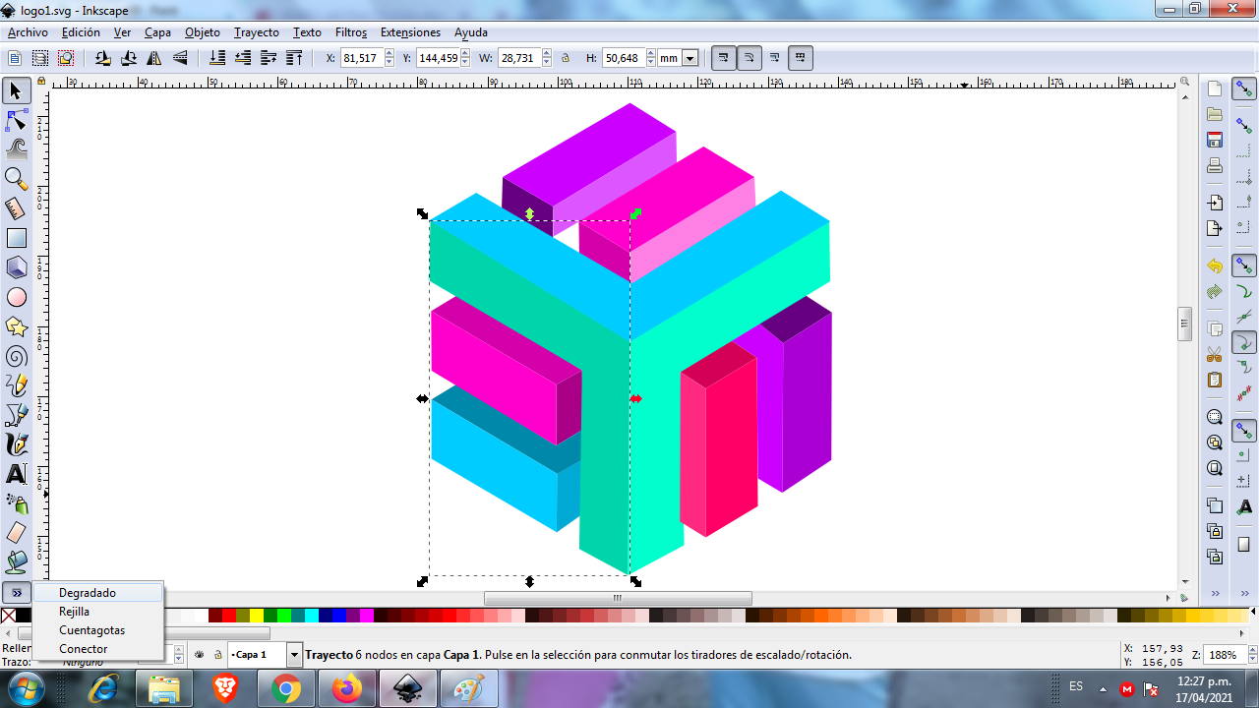Toggle current layer lock icon
The width and height of the screenshot is (1259, 708).
(216, 654)
